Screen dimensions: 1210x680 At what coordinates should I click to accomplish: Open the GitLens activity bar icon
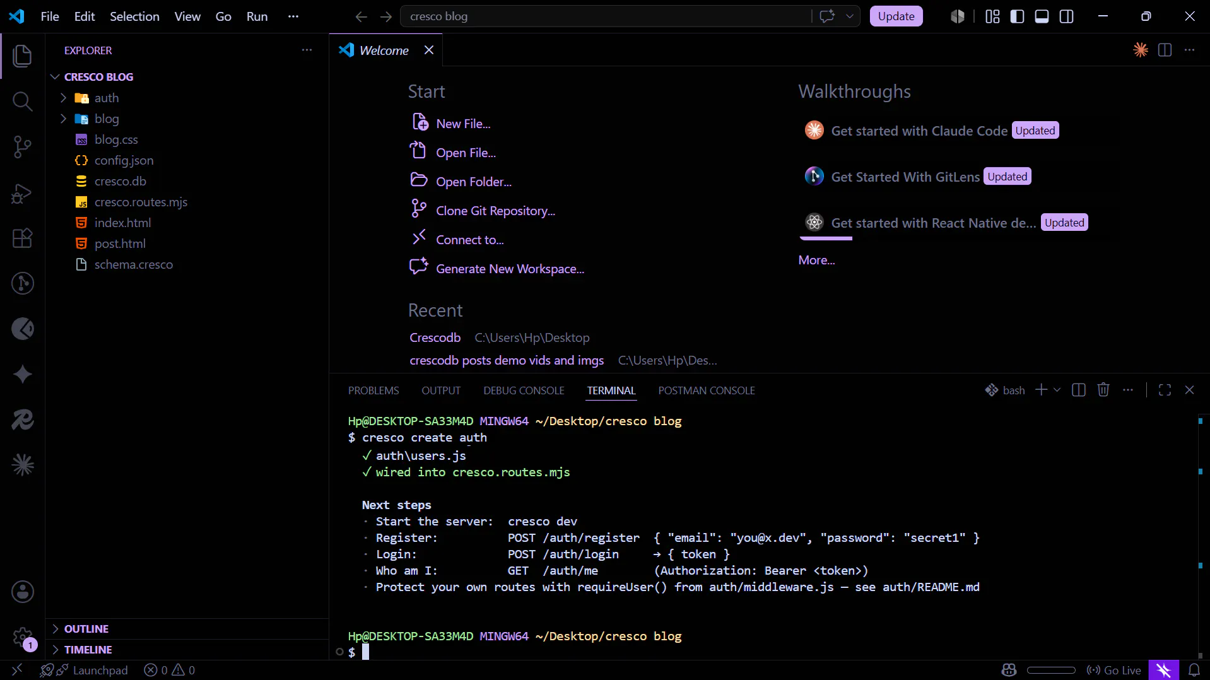(23, 283)
